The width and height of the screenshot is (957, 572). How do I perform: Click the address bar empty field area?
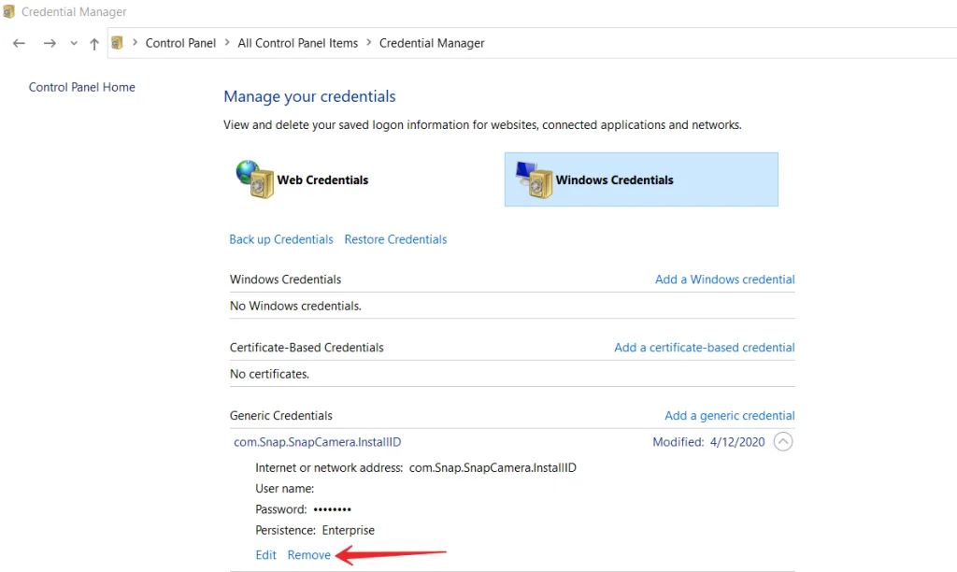[x=721, y=43]
